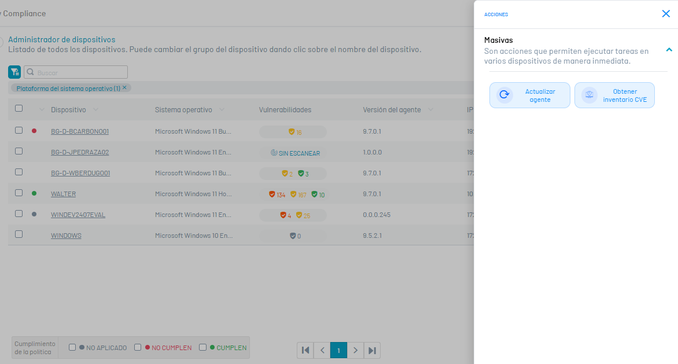Collapse the Masivas section chevron
This screenshot has width=678, height=364.
coord(669,50)
